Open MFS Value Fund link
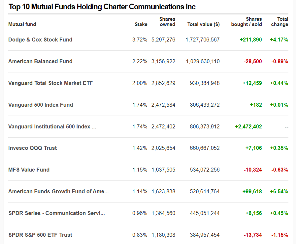296x244 pixels. click(x=29, y=170)
